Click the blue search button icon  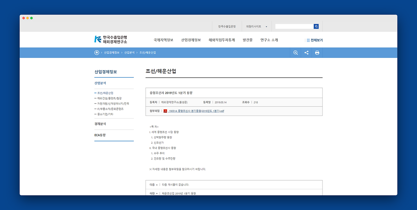(x=316, y=26)
